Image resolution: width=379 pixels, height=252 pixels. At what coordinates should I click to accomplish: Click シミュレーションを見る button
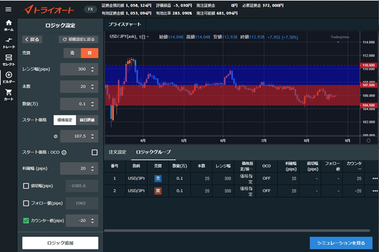(341, 243)
